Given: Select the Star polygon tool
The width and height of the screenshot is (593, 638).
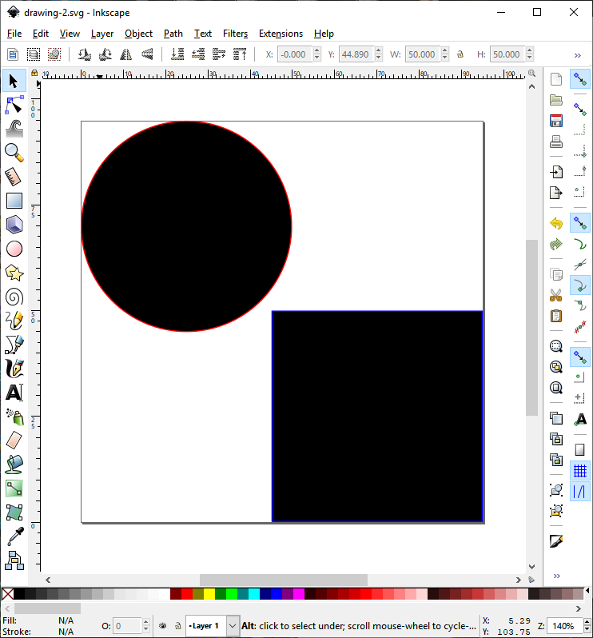Looking at the screenshot, I should click(x=14, y=273).
